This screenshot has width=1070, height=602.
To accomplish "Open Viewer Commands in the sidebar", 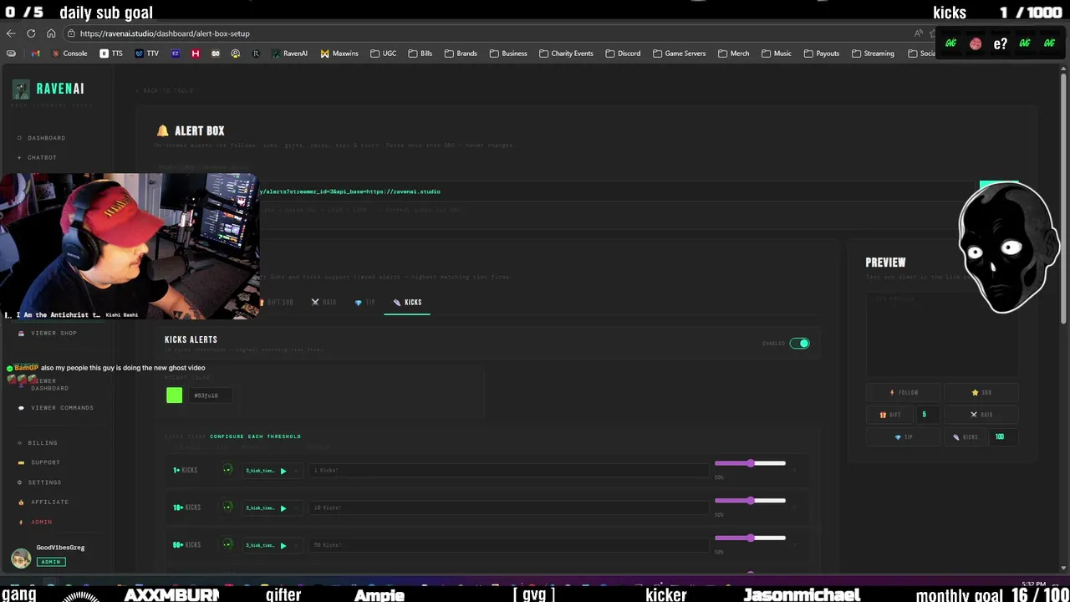I will click(56, 408).
